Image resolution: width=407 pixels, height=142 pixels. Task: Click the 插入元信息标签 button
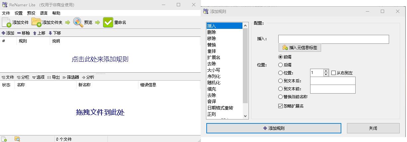click(x=300, y=48)
